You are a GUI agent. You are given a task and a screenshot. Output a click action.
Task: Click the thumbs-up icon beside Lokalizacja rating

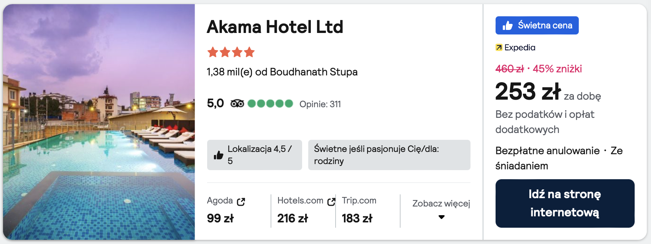[219, 155]
